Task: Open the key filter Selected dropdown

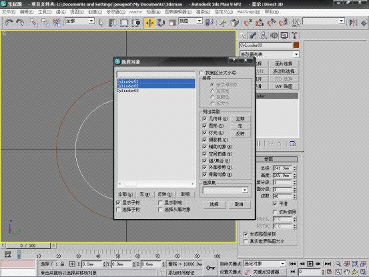Action: point(282,264)
